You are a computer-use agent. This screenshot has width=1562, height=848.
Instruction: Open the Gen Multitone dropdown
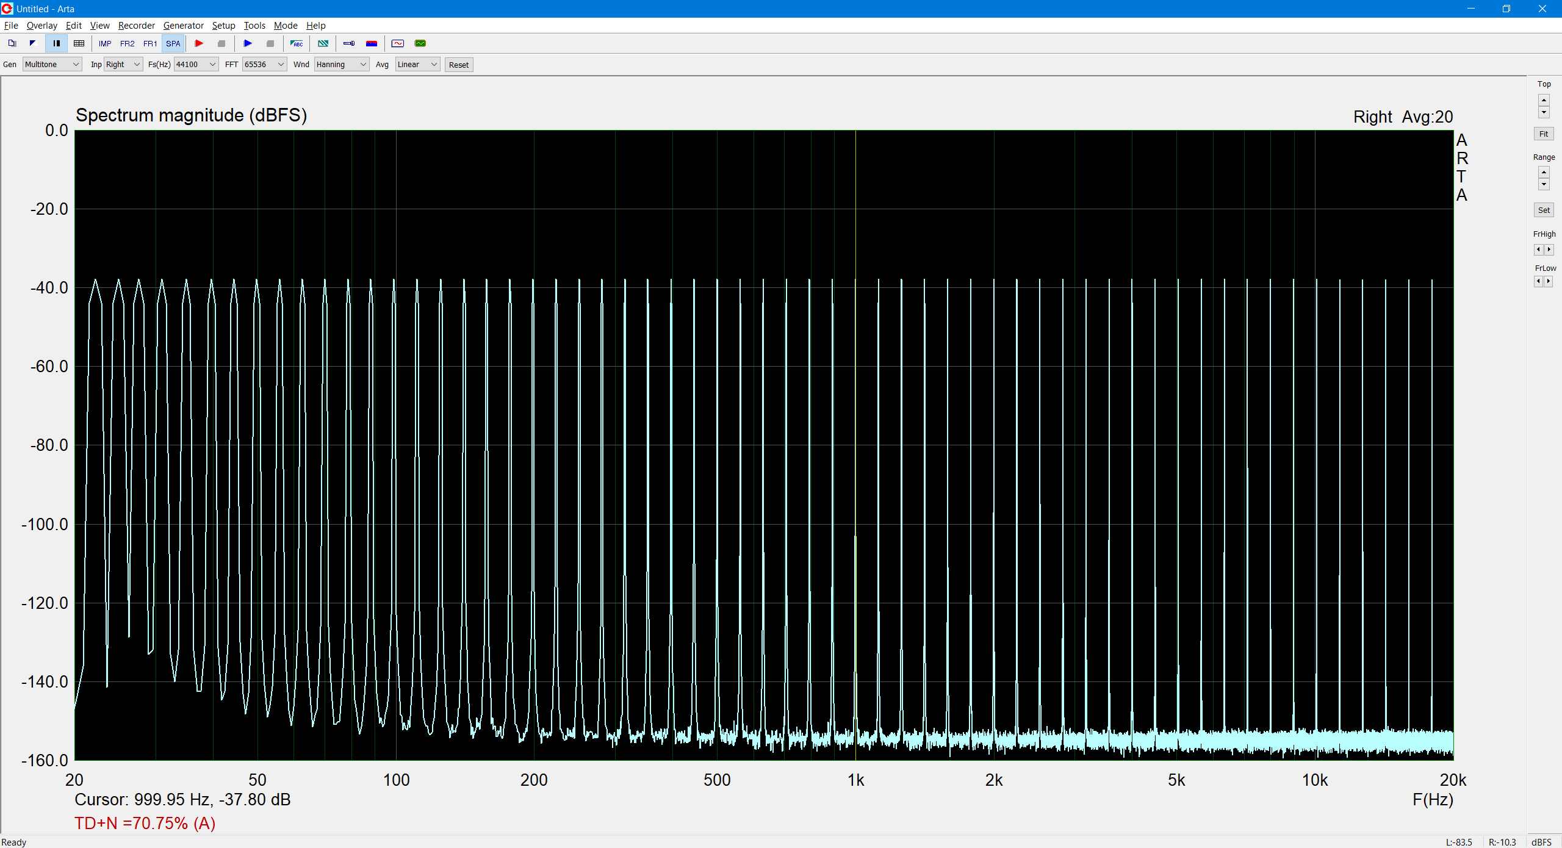click(x=52, y=65)
